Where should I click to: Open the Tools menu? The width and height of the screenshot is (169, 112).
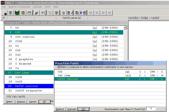(48, 7)
